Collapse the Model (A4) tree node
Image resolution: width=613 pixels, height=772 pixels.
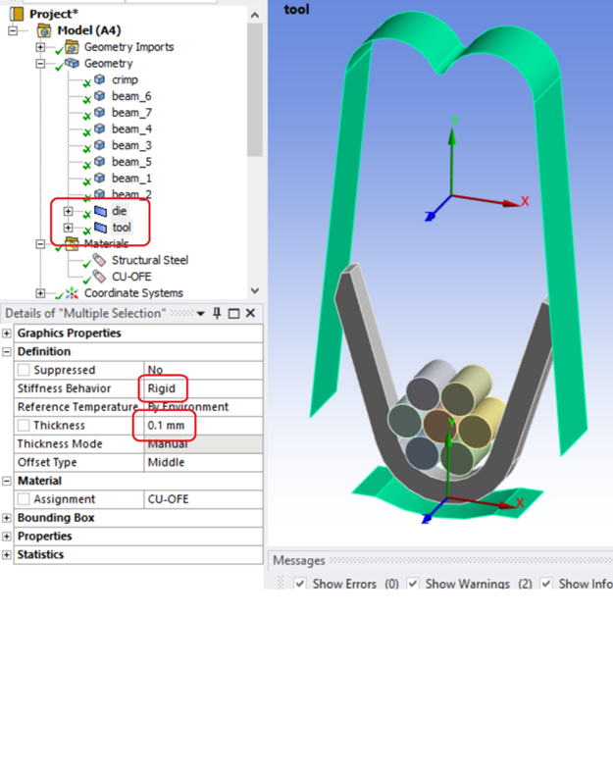[13, 30]
